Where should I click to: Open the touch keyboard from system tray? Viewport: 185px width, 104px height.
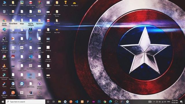click(150, 102)
